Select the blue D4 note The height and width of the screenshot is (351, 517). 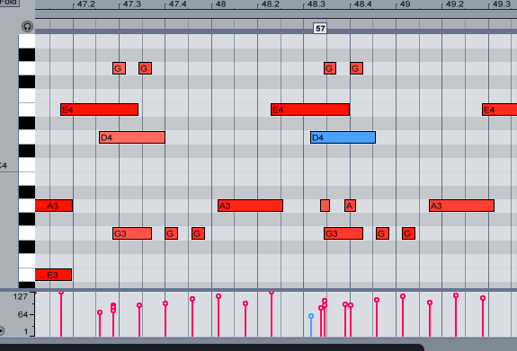click(343, 137)
